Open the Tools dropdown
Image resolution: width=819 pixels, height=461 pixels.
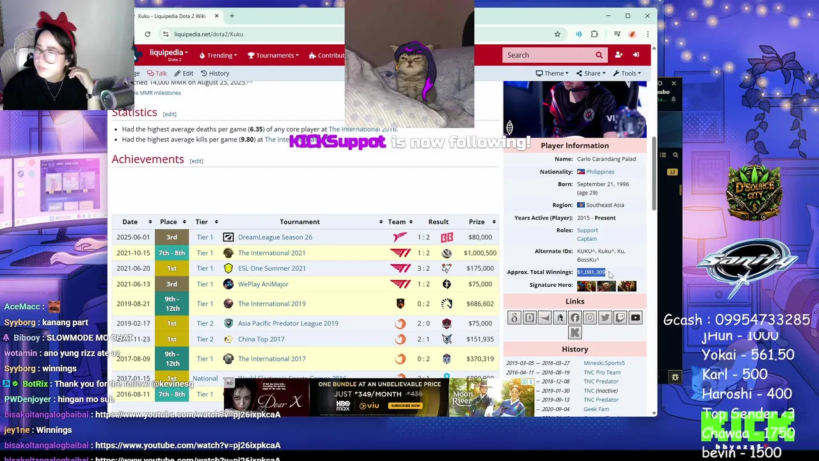point(626,73)
